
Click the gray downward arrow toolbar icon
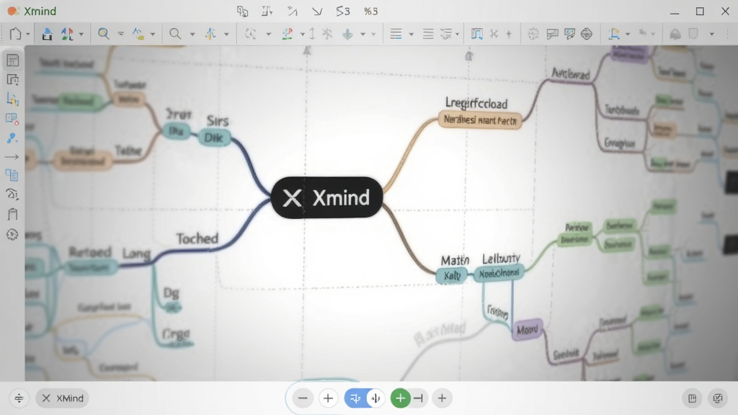click(348, 34)
